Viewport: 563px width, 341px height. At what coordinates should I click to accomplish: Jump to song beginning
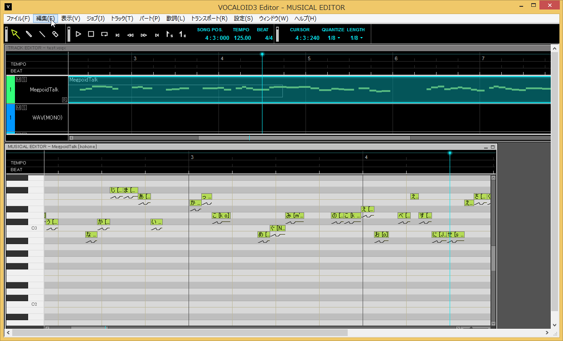117,34
